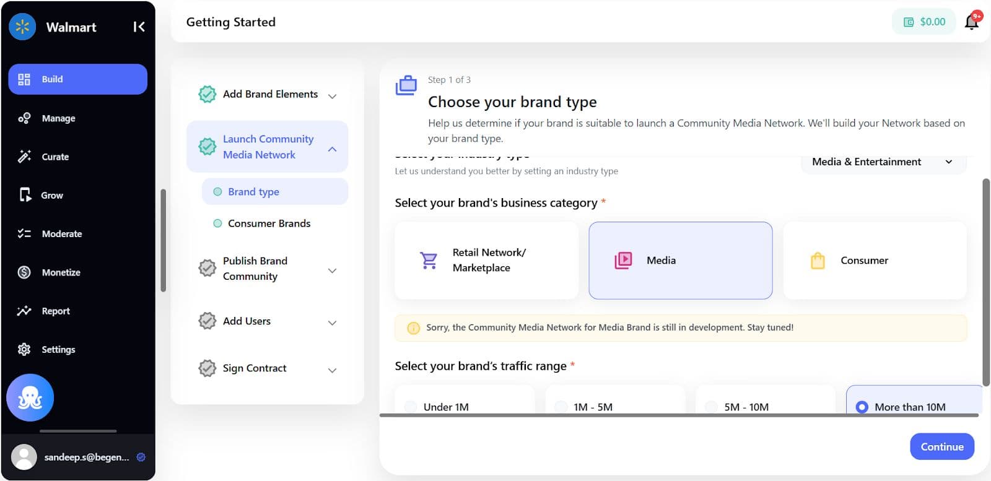Select the 5M - 10M traffic range
Screen dimensions: 991x481
tap(766, 400)
